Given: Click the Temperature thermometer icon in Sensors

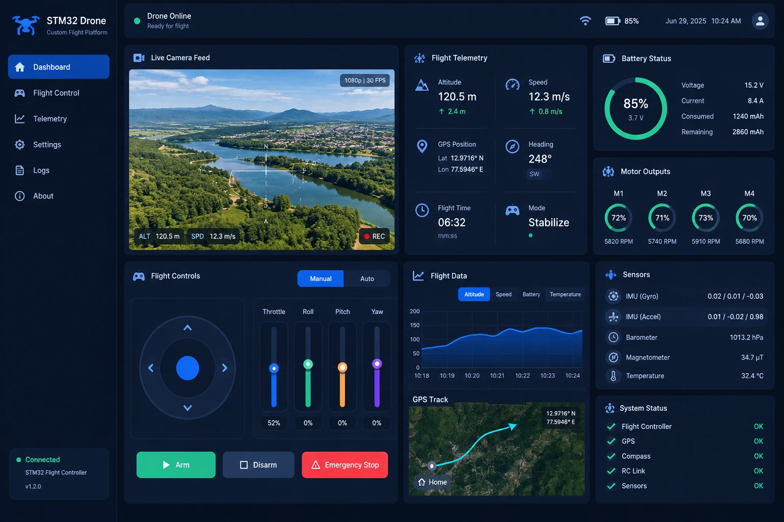Looking at the screenshot, I should tap(614, 376).
